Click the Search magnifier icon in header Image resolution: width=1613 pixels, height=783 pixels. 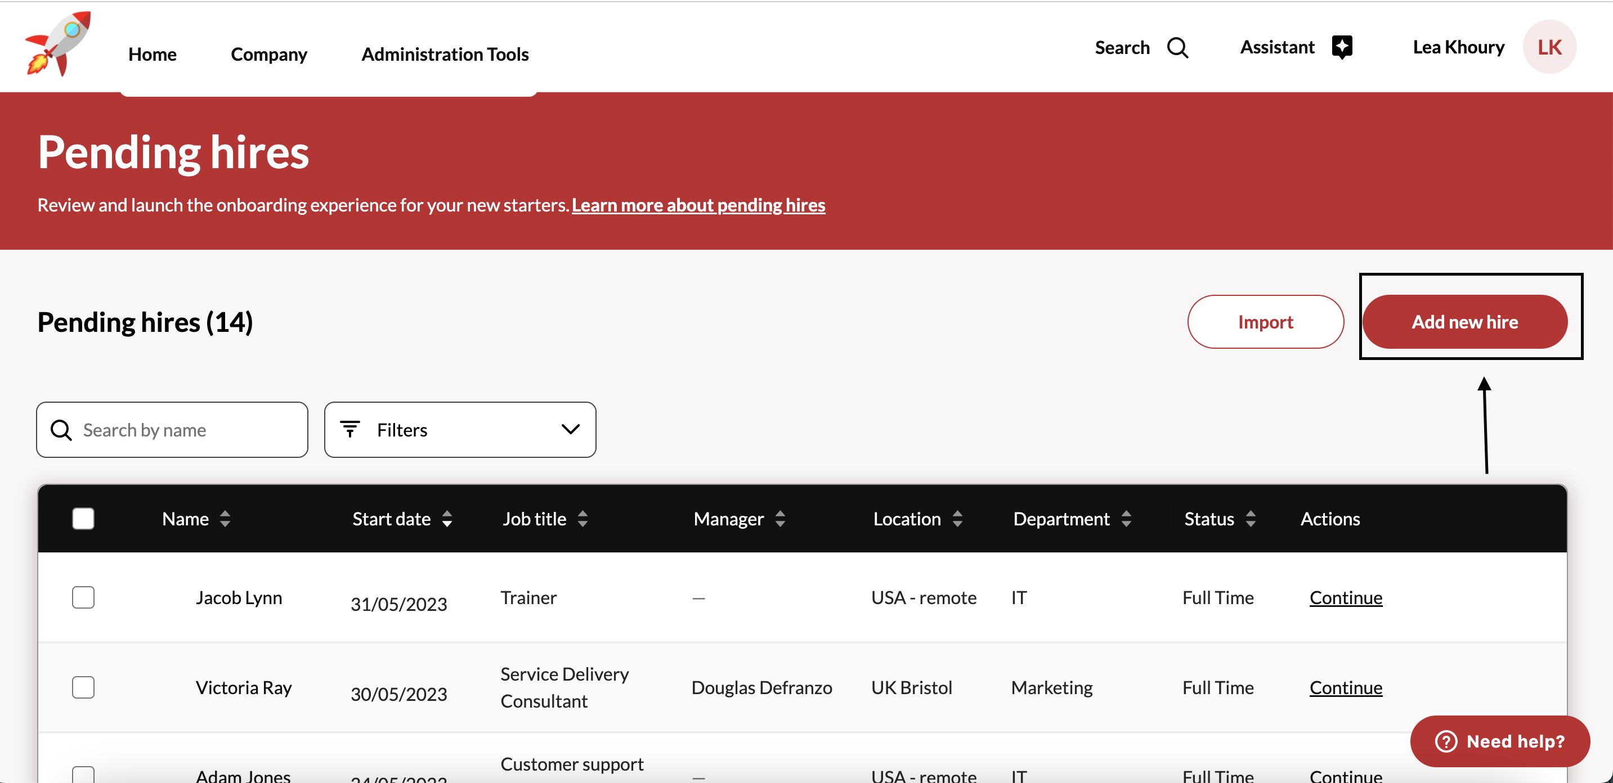pos(1177,48)
